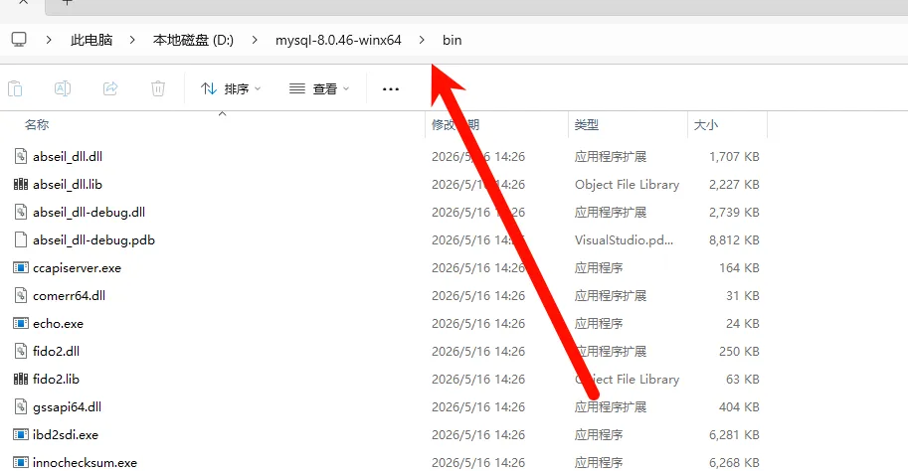The image size is (908, 471).
Task: Click the abseil_dll.dll file icon
Action: coord(21,156)
